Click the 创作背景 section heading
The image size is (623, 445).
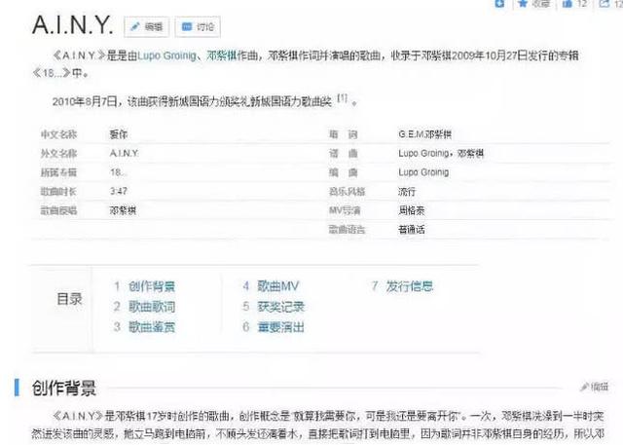[x=64, y=388]
